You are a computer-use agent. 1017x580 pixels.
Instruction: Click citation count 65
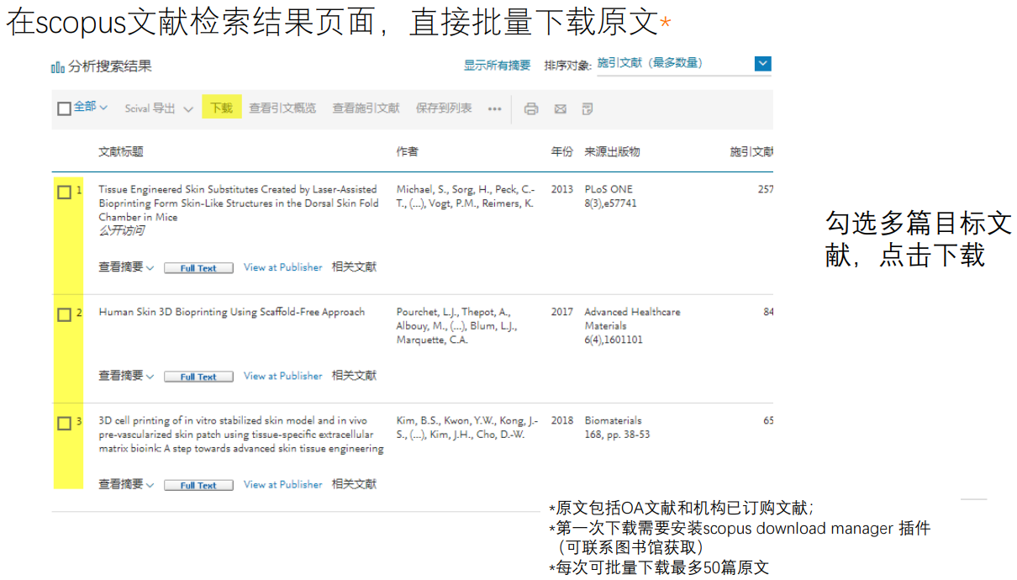click(x=768, y=420)
